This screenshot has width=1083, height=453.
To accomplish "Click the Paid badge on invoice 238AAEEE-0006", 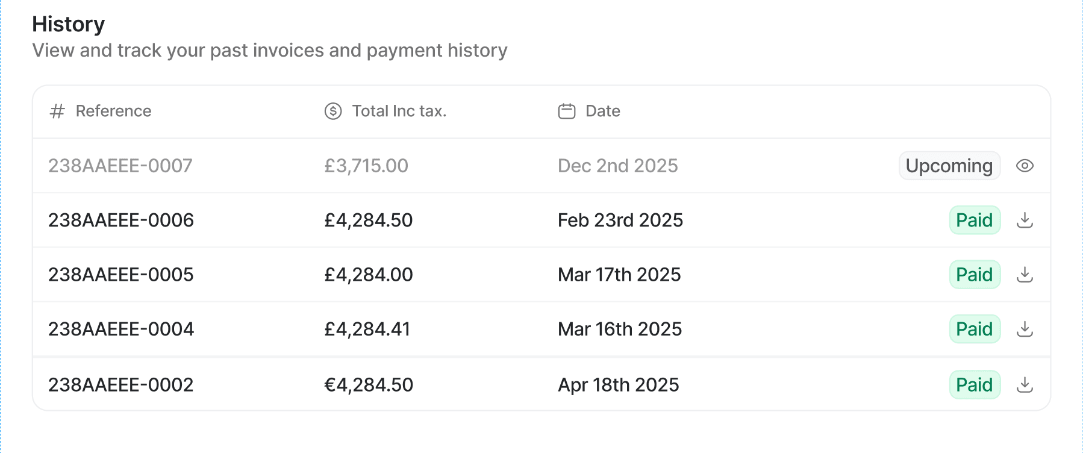I will pos(974,220).
